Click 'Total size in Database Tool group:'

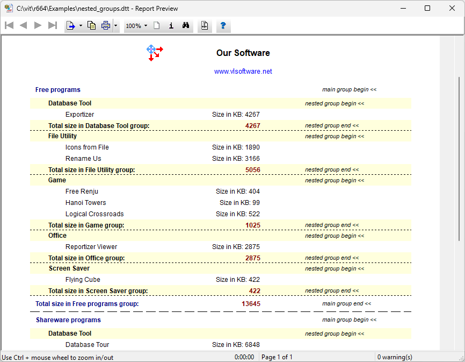(x=99, y=126)
